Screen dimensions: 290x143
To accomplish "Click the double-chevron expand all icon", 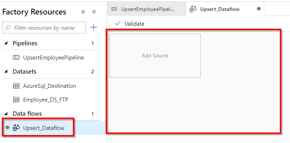I will (83, 12).
